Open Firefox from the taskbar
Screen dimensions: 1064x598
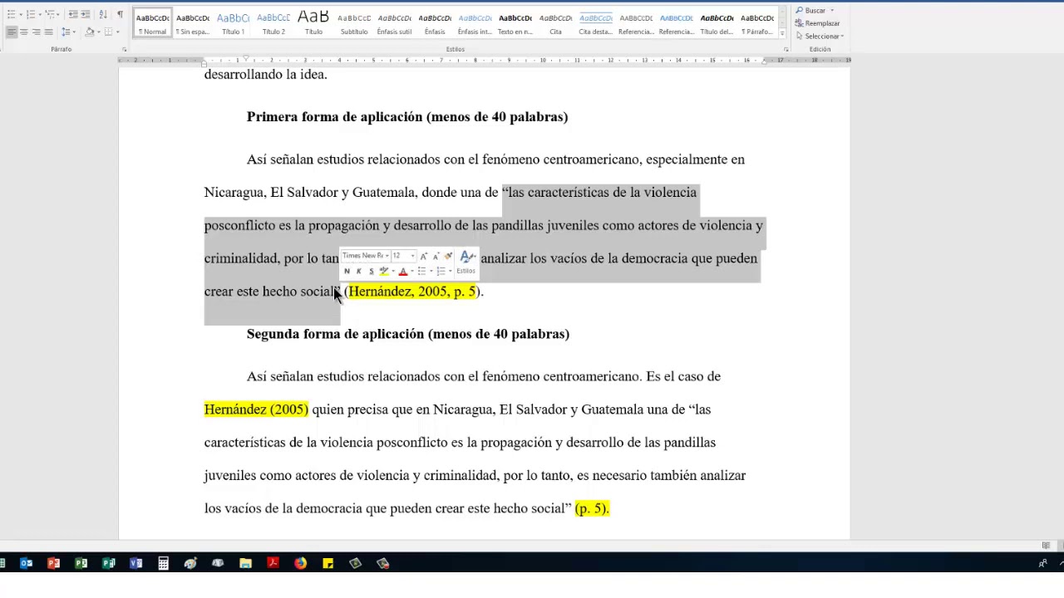[x=300, y=564]
